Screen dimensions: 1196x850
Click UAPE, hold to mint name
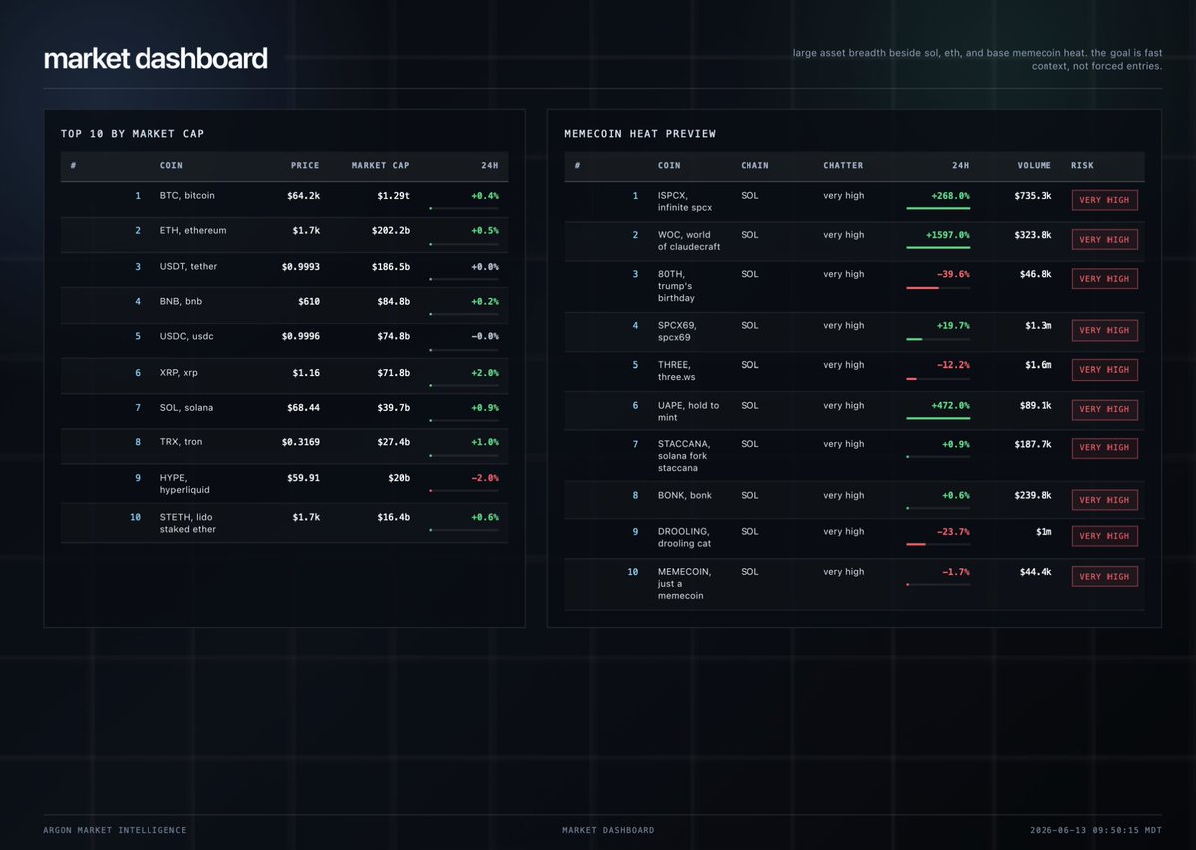pyautogui.click(x=688, y=412)
